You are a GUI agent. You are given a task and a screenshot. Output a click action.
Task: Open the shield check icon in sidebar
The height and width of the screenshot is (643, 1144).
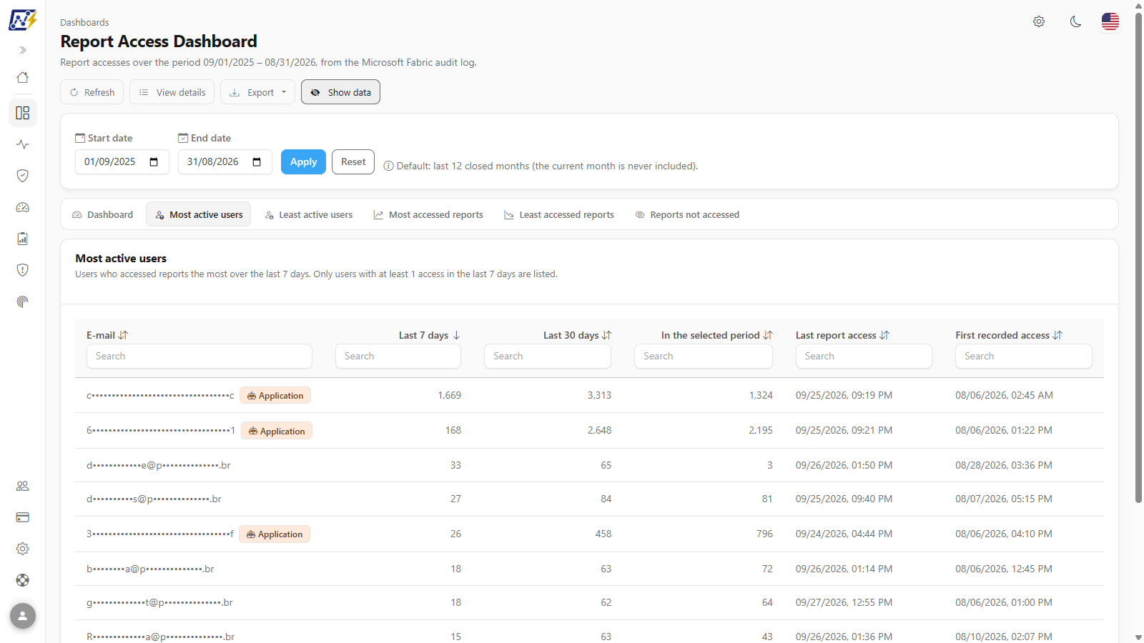[23, 176]
